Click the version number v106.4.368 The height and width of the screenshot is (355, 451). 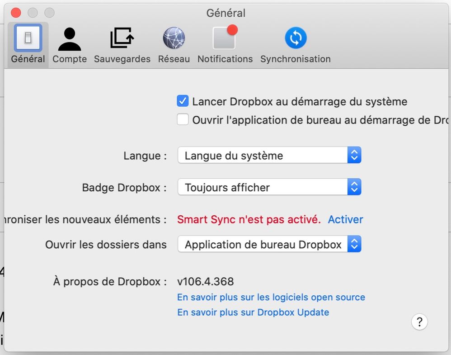[x=205, y=282]
